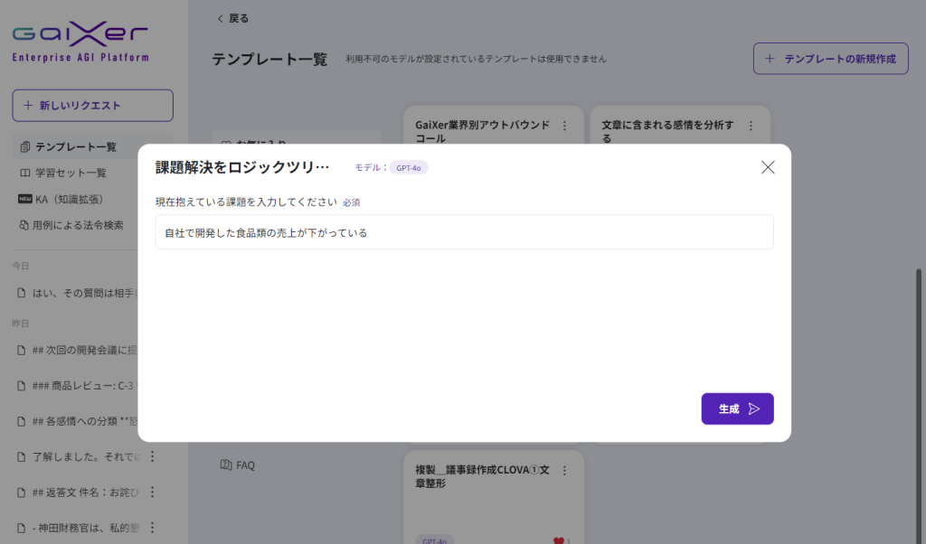
Task: Open テンプレート一覧 in the sidebar
Action: coord(75,146)
